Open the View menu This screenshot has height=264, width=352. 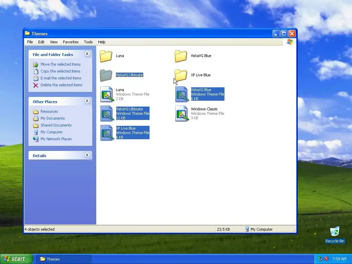(x=54, y=42)
